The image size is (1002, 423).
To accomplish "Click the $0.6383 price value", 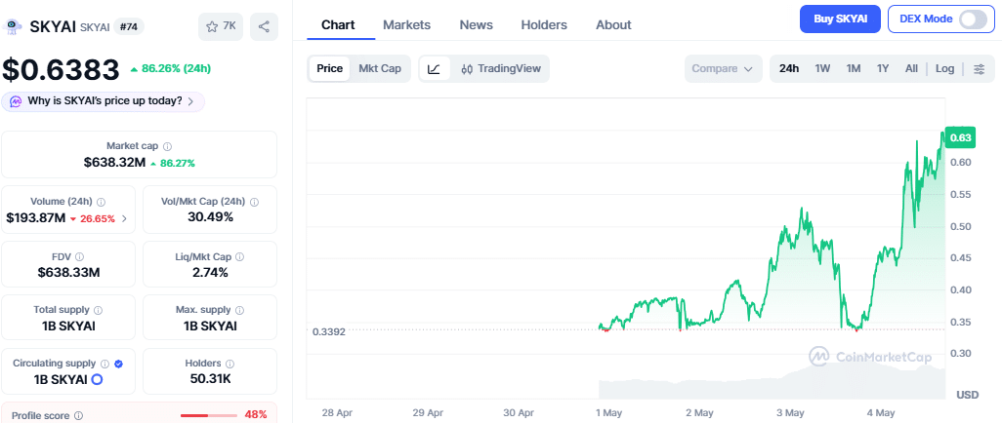I will pos(61,69).
